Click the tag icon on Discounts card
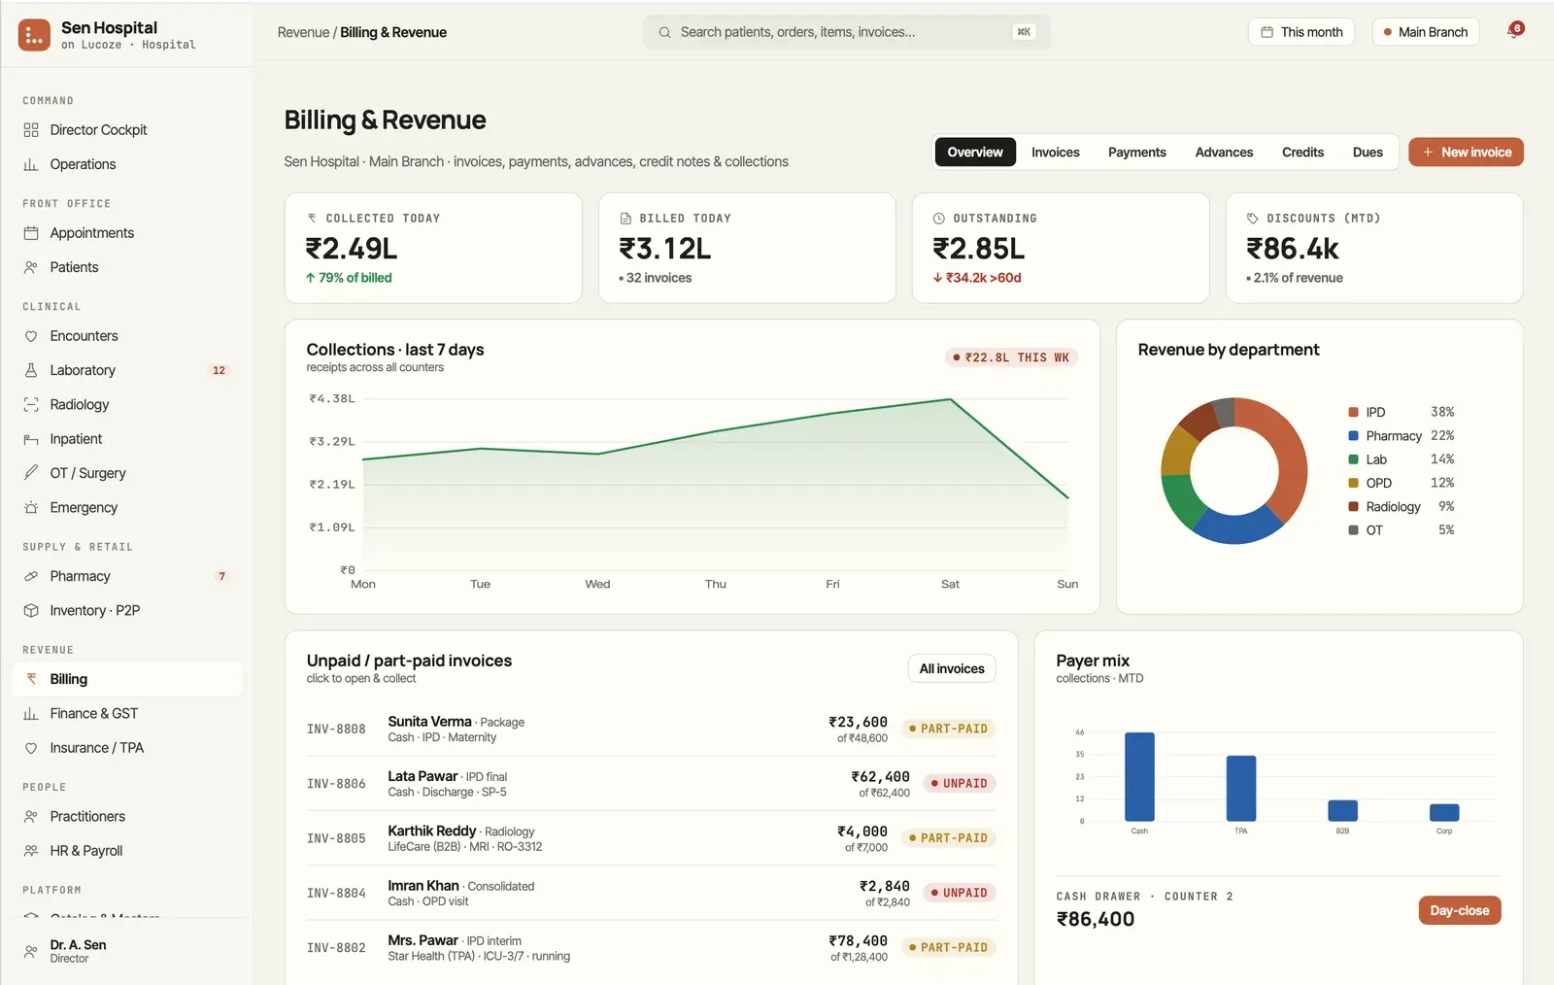1554x985 pixels. (1253, 219)
